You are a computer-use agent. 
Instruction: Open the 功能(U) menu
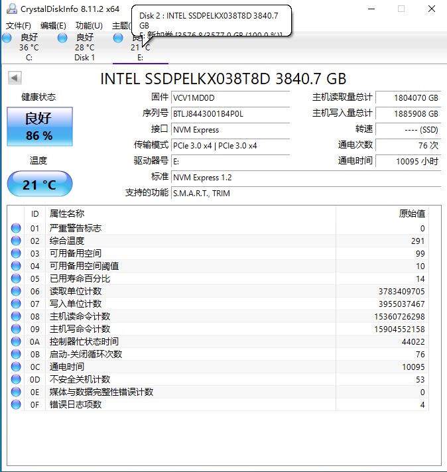point(89,26)
